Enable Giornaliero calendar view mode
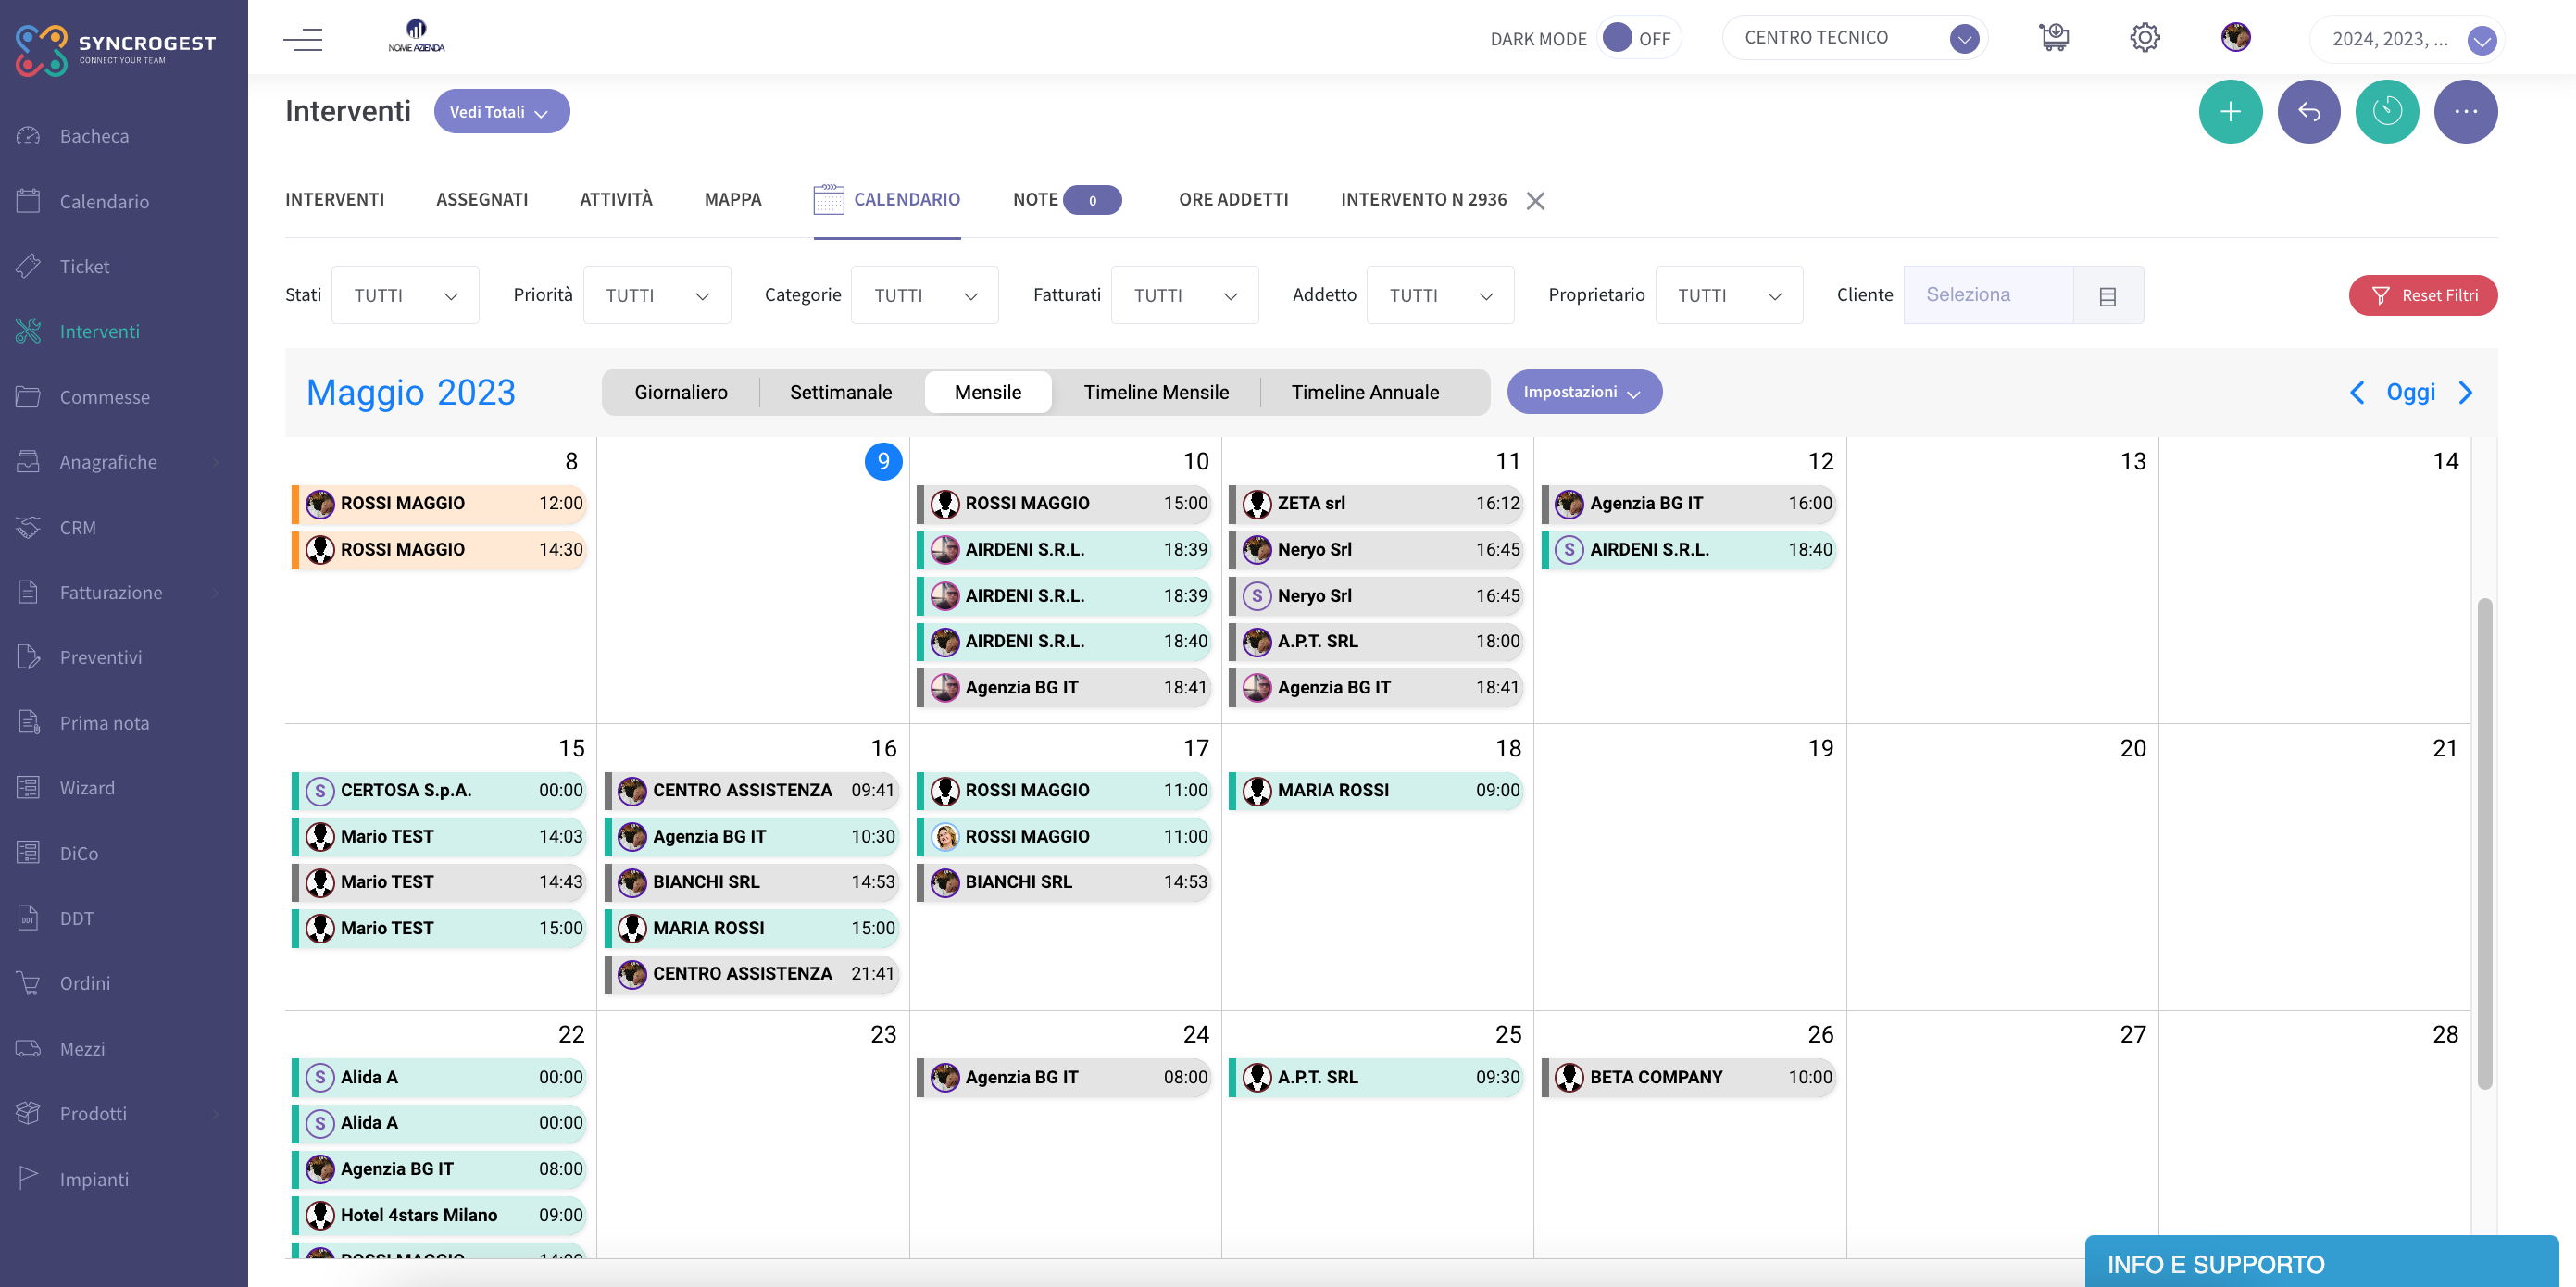Image resolution: width=2576 pixels, height=1287 pixels. 681,392
